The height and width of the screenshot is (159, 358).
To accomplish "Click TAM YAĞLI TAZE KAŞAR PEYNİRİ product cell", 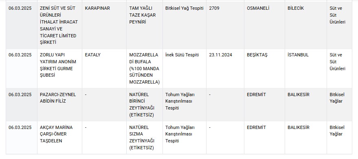I will click(x=145, y=26).
